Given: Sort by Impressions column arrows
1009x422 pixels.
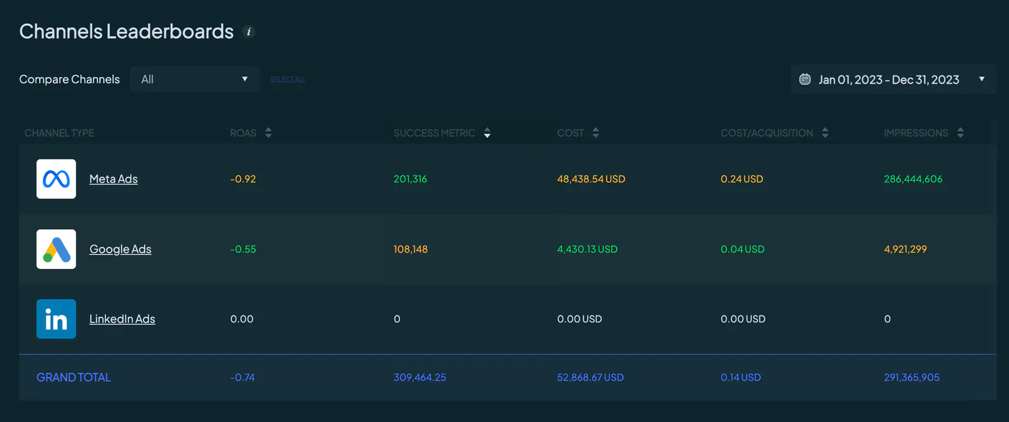Looking at the screenshot, I should coord(960,133).
